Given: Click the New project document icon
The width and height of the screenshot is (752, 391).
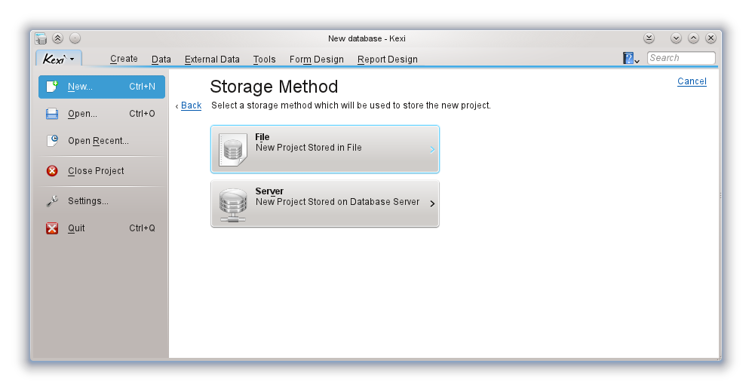Looking at the screenshot, I should point(52,87).
